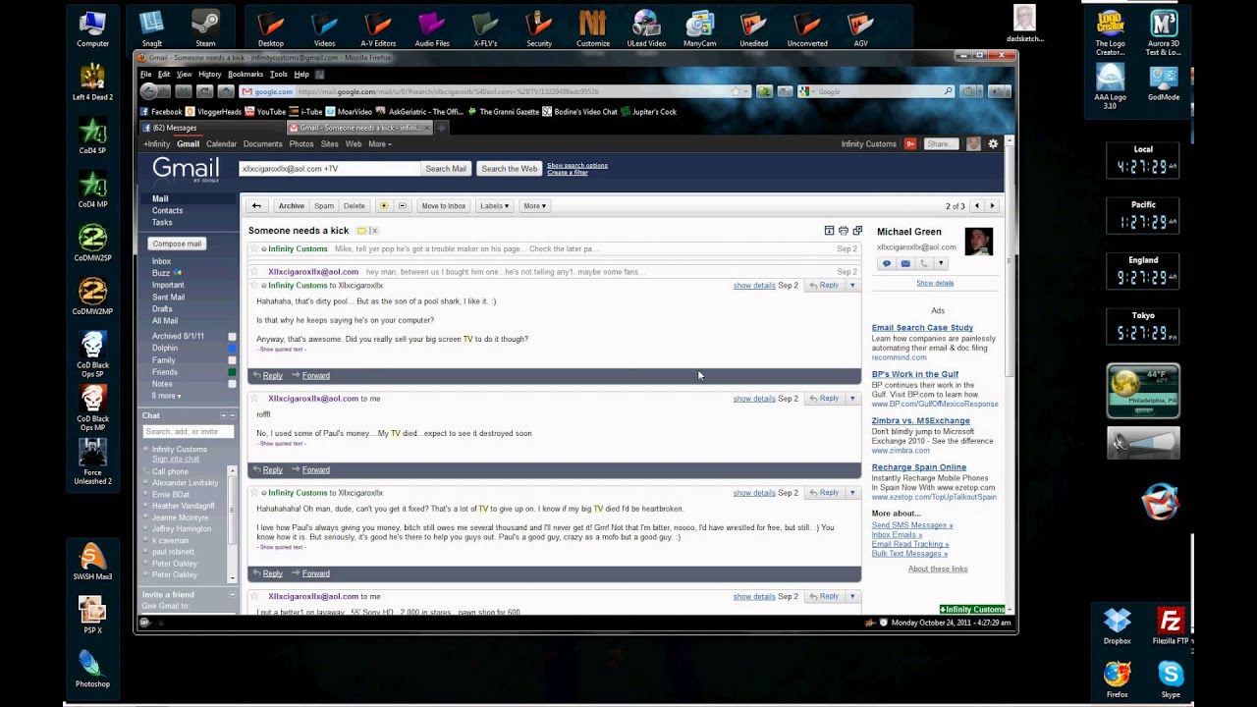Open reply options arrow on the 'rofffl' message
Image resolution: width=1257 pixels, height=707 pixels.
coord(852,399)
